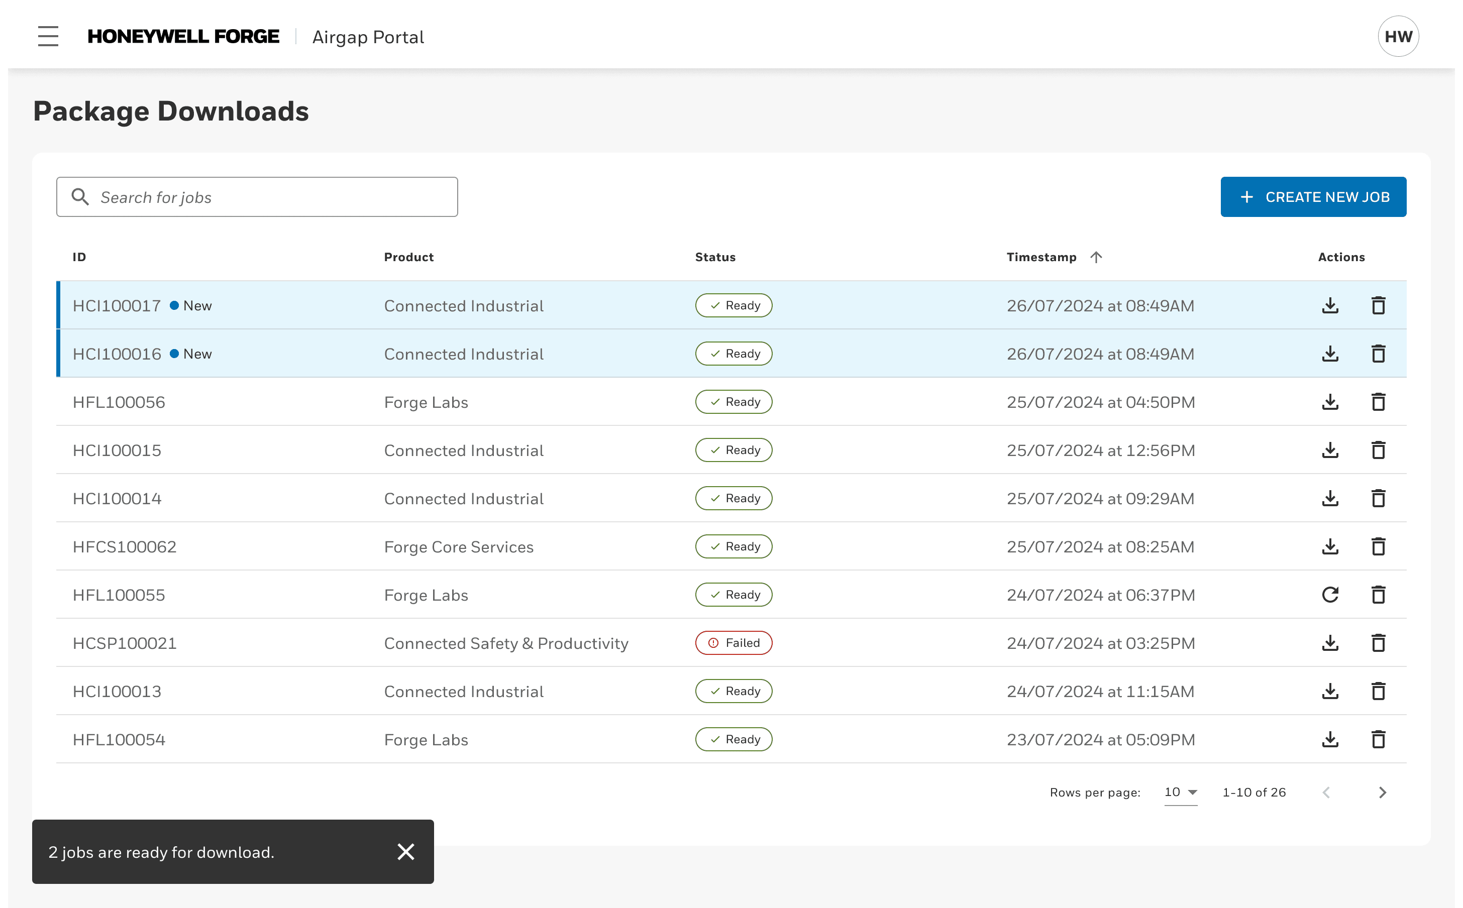Click the CREATE NEW JOB button

[1313, 197]
